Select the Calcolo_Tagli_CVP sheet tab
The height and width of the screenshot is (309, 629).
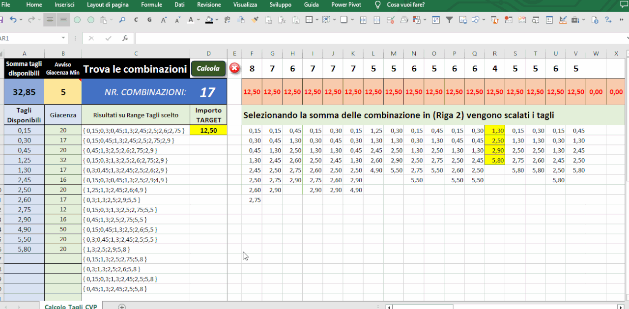[71, 307]
